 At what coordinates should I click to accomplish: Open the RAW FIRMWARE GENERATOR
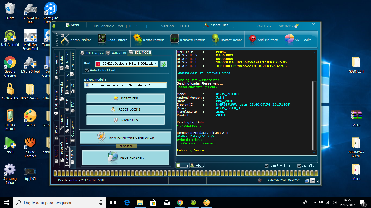125,138
